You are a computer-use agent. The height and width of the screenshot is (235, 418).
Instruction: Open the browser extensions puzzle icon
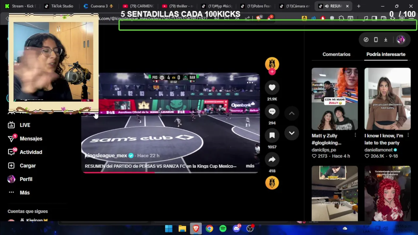(341, 18)
